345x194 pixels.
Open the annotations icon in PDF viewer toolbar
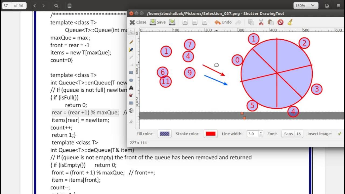pos(69,6)
